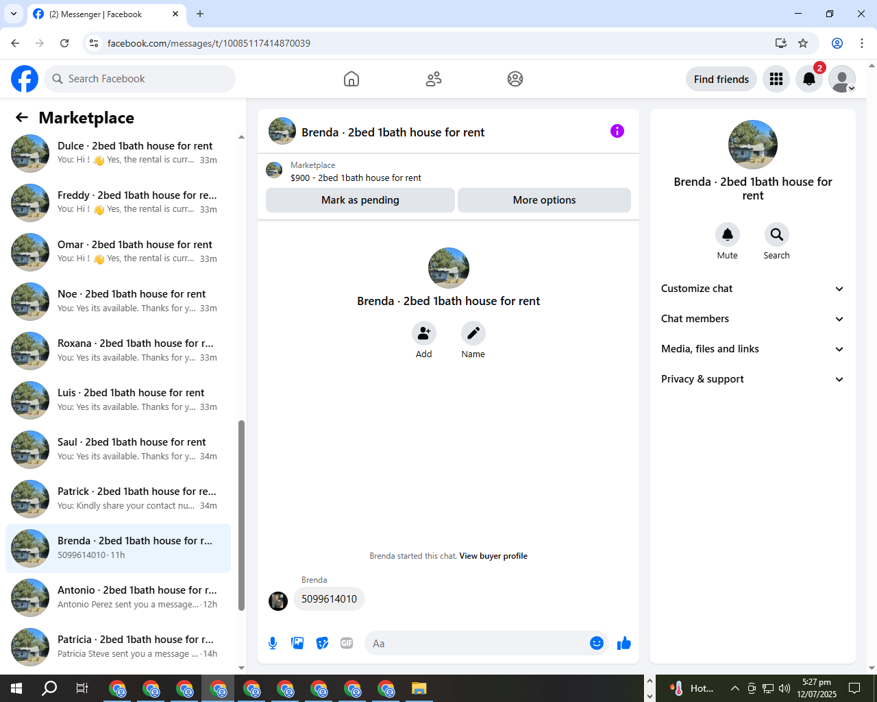Bookmark this tab with the star icon
Screen dimensions: 877x702
click(x=803, y=43)
